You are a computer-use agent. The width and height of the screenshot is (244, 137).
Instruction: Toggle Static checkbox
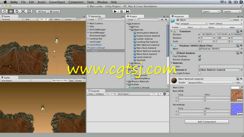(232, 20)
